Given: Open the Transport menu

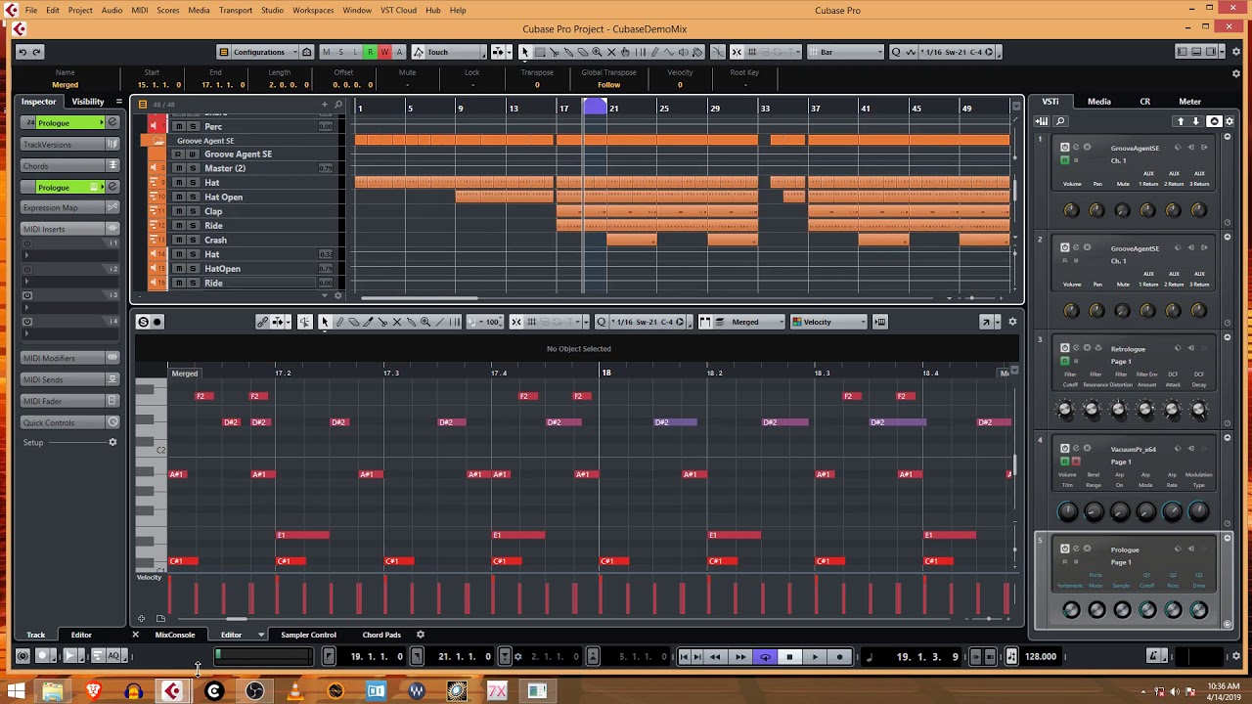Looking at the screenshot, I should click(x=236, y=10).
